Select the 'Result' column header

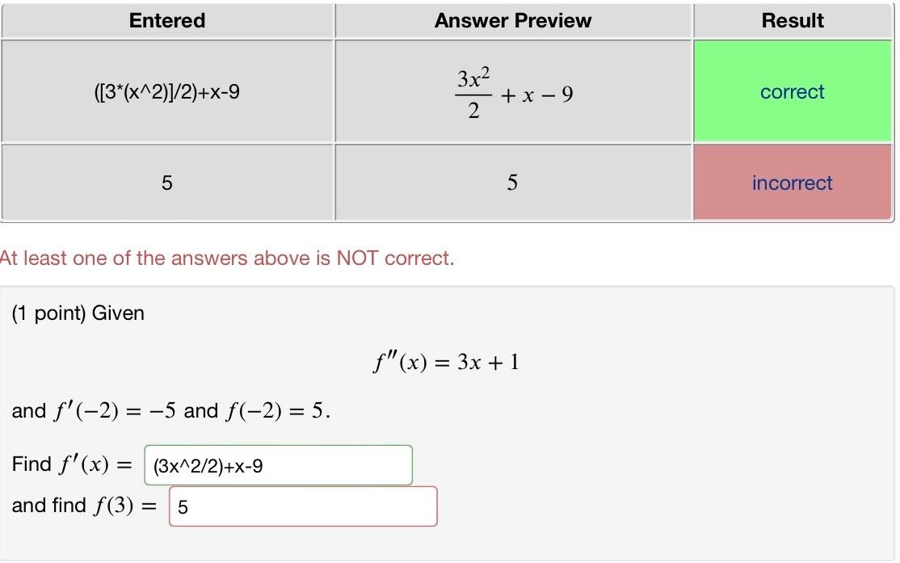tap(792, 20)
